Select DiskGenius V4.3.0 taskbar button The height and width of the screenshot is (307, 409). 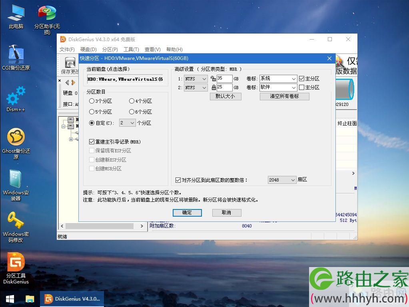pyautogui.click(x=72, y=299)
